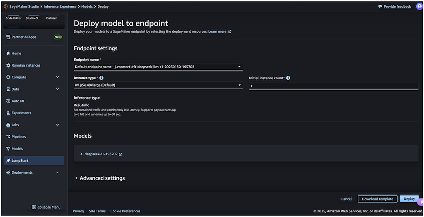
Task: Click the Auto ML icon
Action: [x=8, y=101]
